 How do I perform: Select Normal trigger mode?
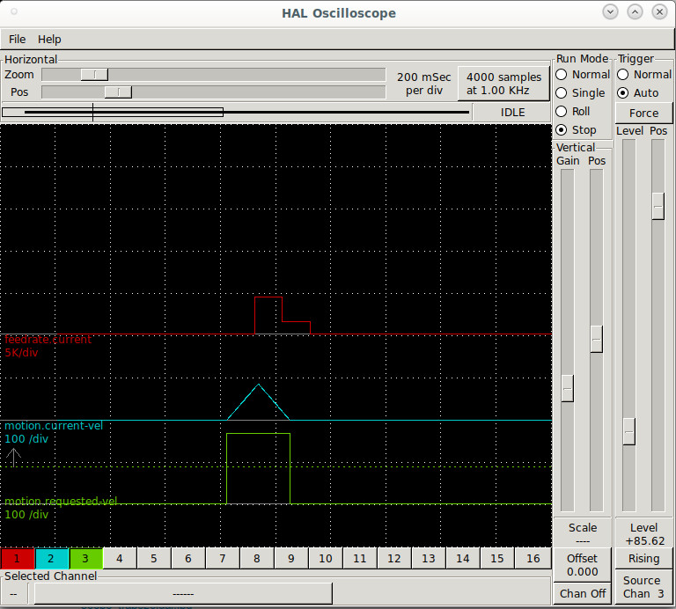coord(644,75)
